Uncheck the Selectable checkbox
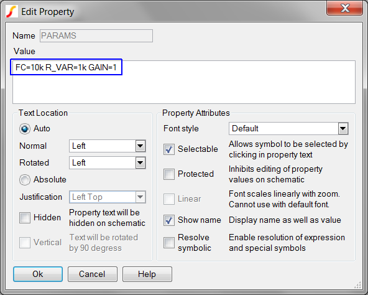This screenshot has width=368, height=295. point(169,149)
